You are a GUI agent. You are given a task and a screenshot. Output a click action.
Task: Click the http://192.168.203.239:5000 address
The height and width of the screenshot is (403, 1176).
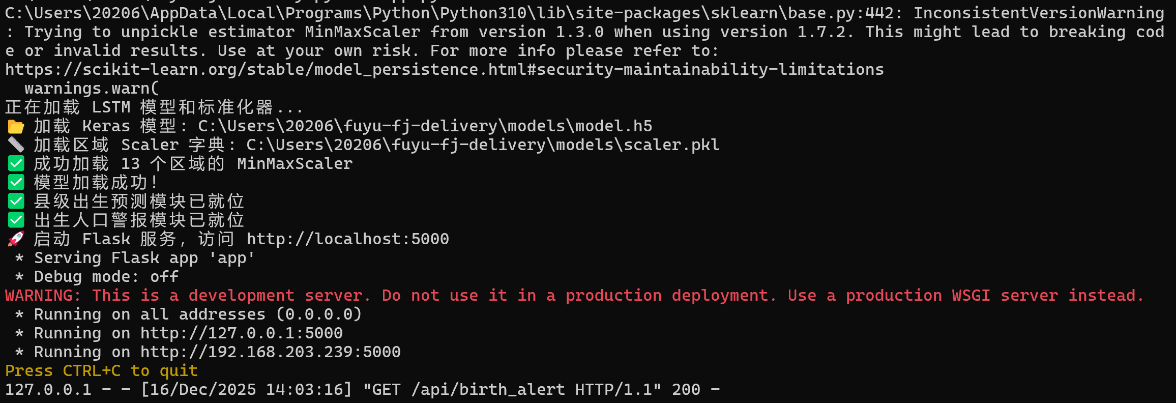(x=271, y=352)
